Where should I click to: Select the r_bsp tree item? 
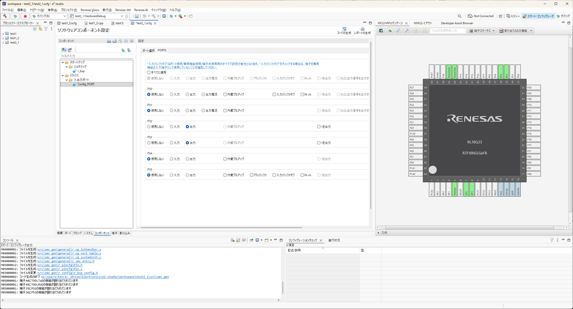pyautogui.click(x=81, y=71)
